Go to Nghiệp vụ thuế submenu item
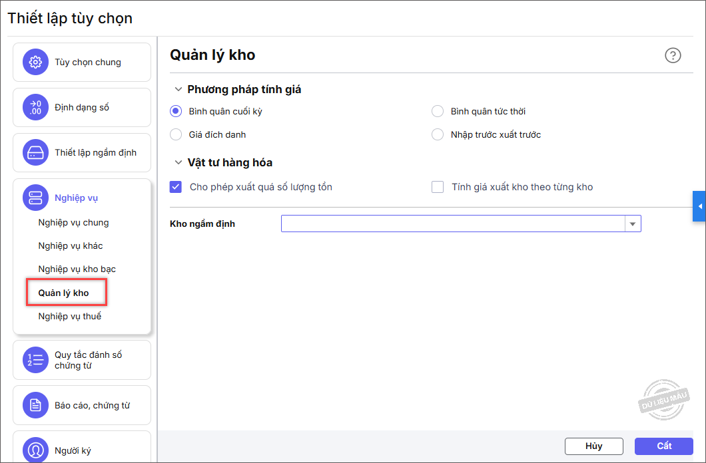 pyautogui.click(x=70, y=316)
